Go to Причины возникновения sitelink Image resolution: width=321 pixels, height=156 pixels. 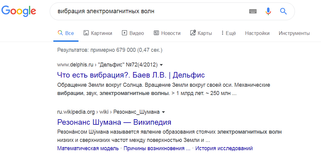157,148
